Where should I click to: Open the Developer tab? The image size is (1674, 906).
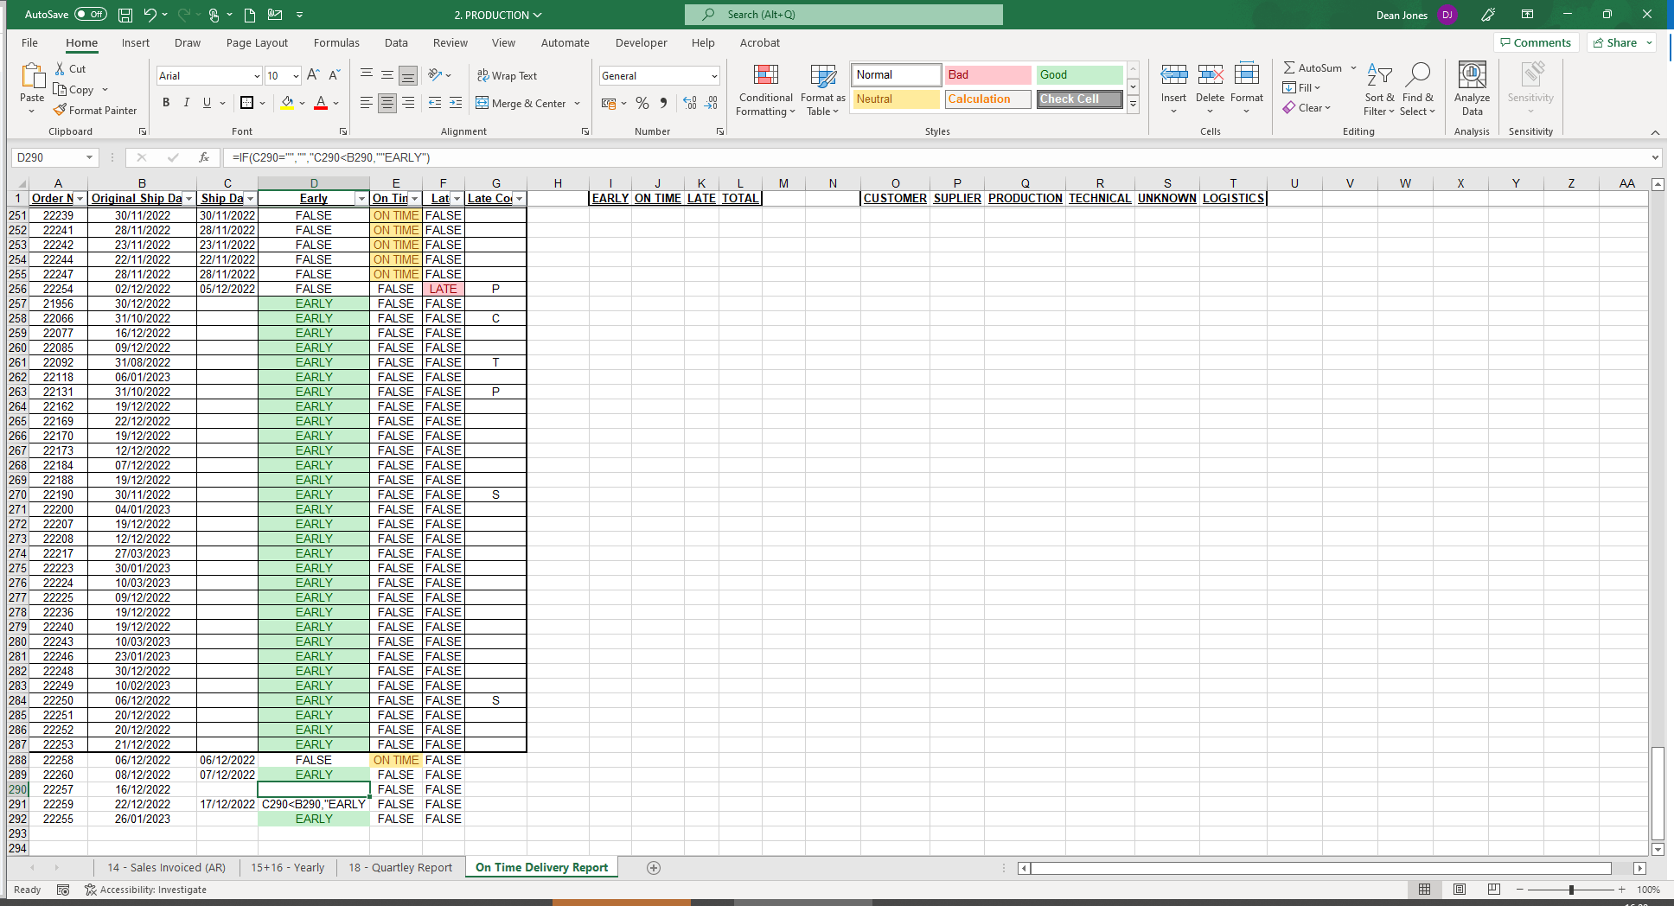pos(641,42)
